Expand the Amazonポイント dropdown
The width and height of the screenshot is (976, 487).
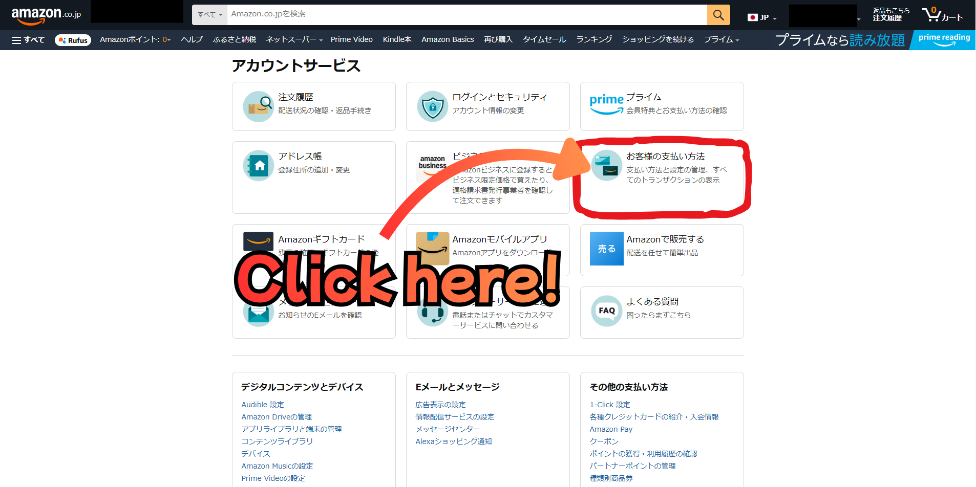tap(135, 39)
